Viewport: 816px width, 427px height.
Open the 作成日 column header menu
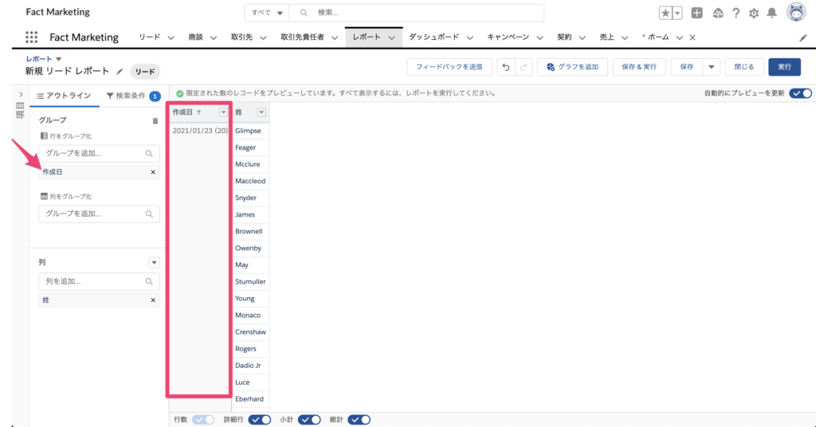click(223, 112)
